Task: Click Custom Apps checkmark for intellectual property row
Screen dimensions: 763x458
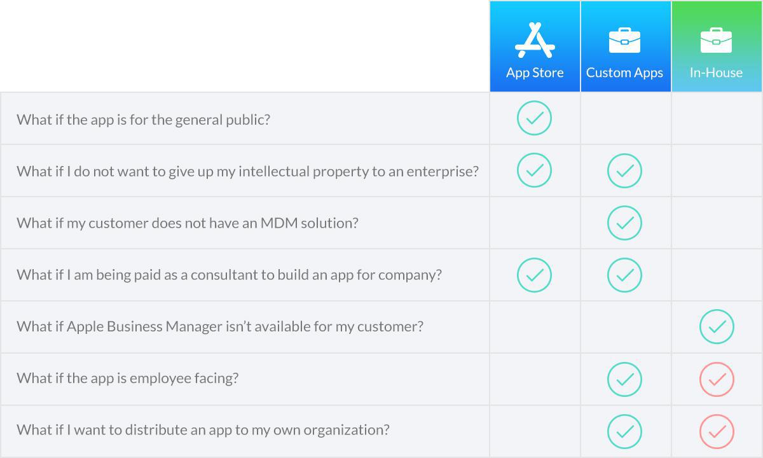Action: (624, 171)
